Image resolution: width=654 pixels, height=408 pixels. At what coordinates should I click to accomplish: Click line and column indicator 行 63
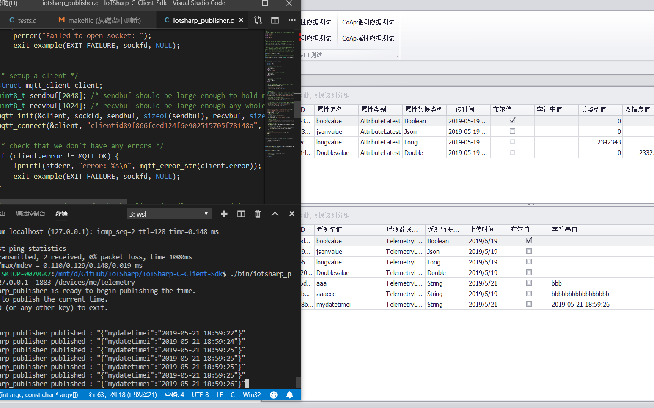(x=123, y=395)
